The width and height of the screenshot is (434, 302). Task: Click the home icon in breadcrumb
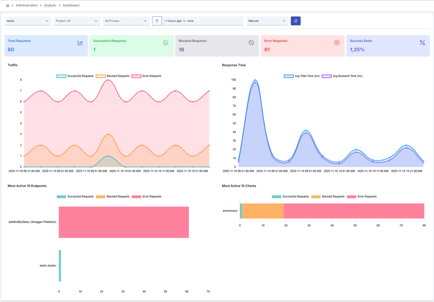[x=8, y=5]
